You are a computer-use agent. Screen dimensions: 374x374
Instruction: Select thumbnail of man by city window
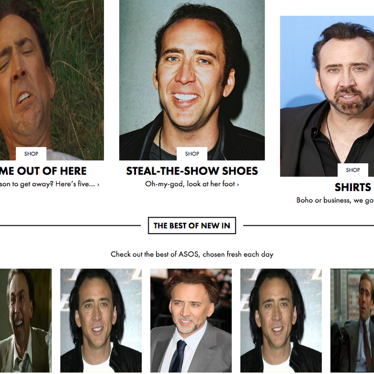click(x=352, y=320)
